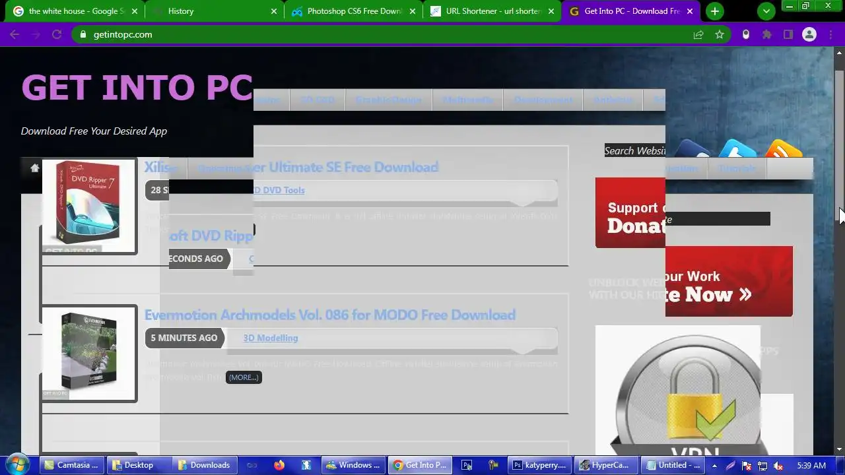Open the Graphic Design menu
This screenshot has height=475, width=845.
tap(388, 100)
